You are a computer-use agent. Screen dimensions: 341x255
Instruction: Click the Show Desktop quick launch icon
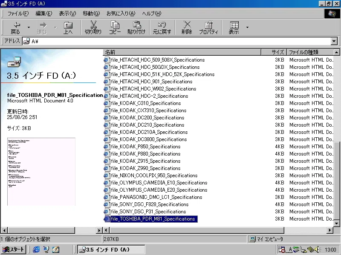(56, 249)
